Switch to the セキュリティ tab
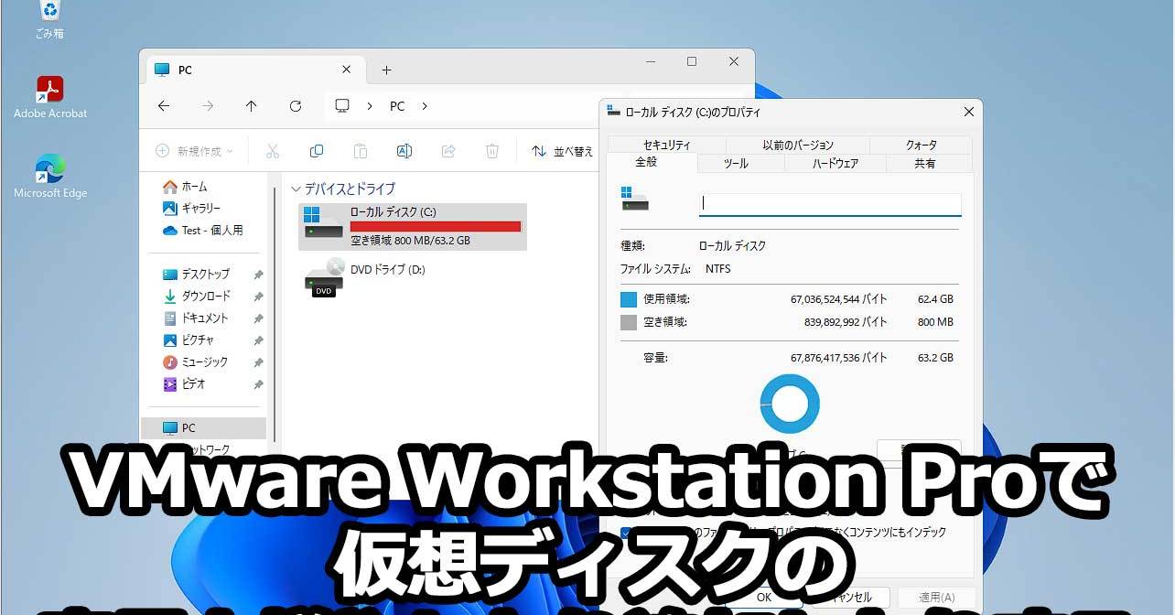 [666, 146]
